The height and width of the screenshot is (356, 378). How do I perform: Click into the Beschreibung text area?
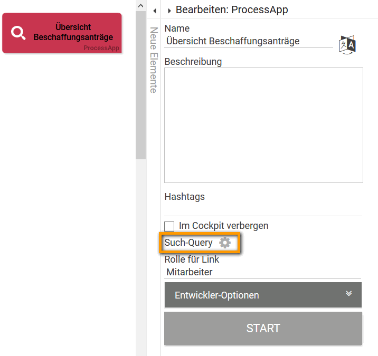point(263,125)
